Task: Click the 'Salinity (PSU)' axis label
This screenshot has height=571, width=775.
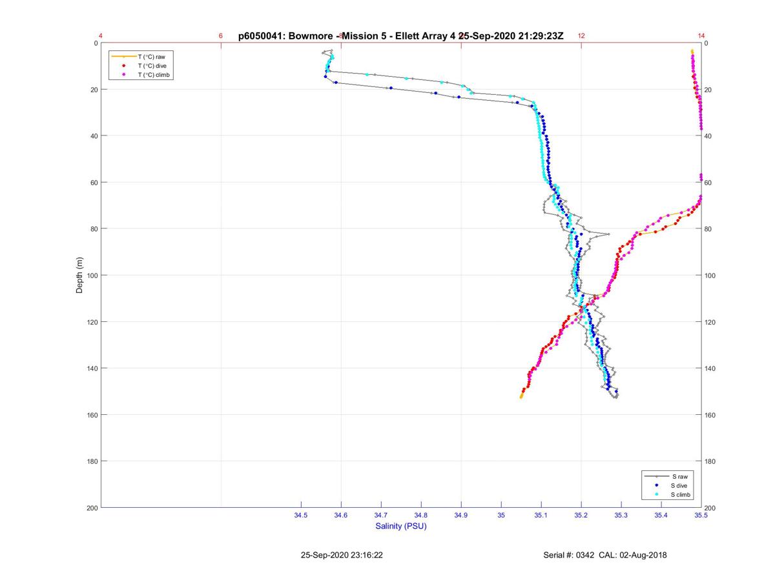Action: (x=401, y=526)
